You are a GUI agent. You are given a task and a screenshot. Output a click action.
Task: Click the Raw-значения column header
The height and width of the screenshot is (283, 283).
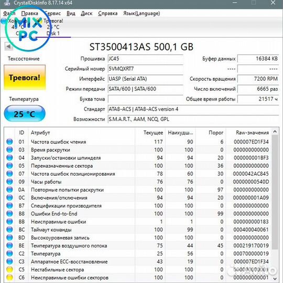point(248,133)
